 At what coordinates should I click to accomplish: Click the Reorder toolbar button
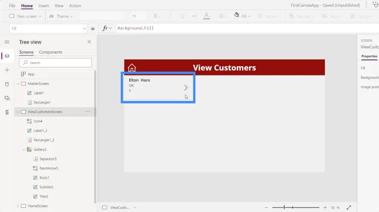click(302, 16)
